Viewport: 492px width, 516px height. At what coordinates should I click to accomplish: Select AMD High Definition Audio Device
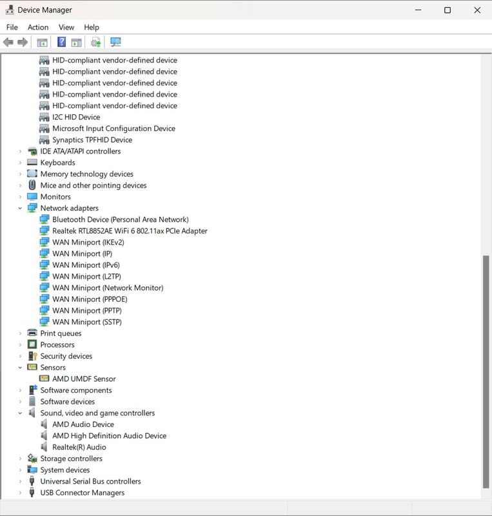pyautogui.click(x=109, y=436)
